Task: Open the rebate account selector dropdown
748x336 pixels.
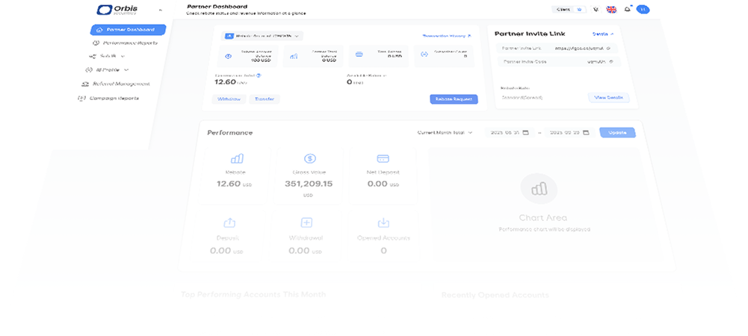Action: click(x=262, y=35)
